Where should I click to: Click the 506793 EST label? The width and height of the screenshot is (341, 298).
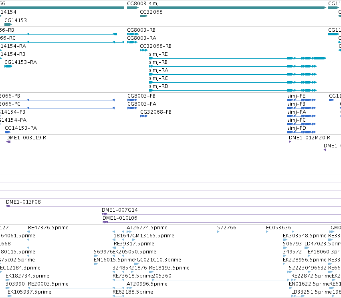point(292,244)
